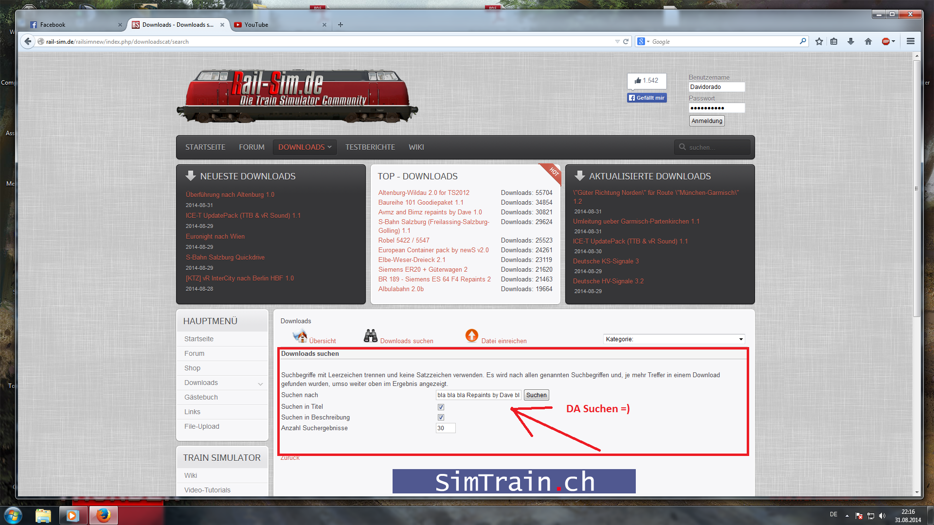Open a new tab with the plus icon
Viewport: 934px width, 525px height.
click(x=341, y=25)
